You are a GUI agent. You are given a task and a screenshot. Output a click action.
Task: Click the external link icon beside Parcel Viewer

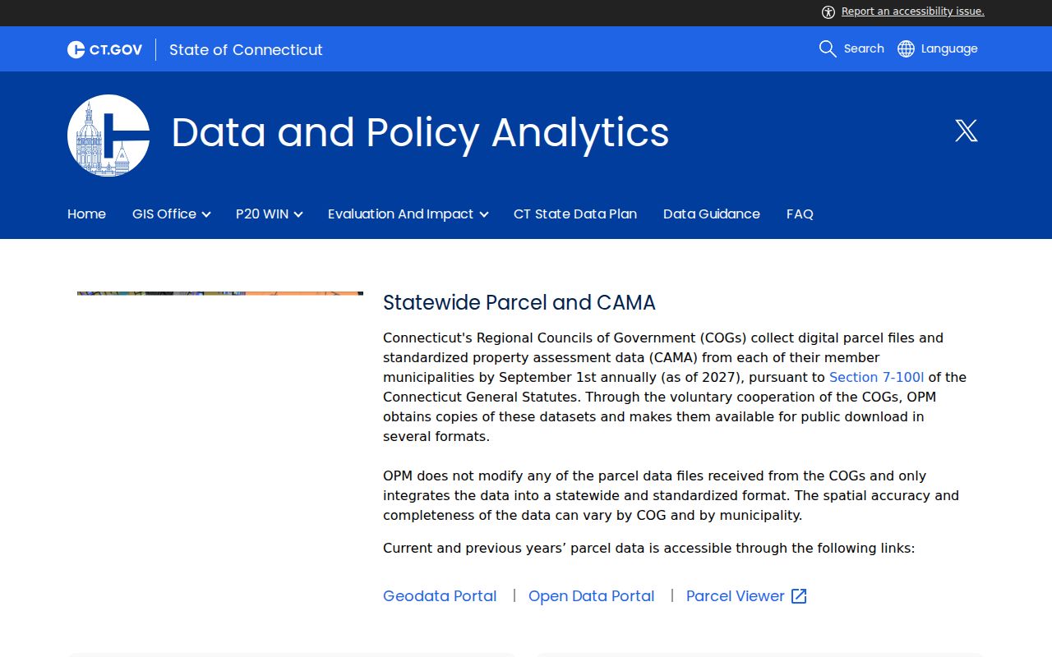coord(799,596)
